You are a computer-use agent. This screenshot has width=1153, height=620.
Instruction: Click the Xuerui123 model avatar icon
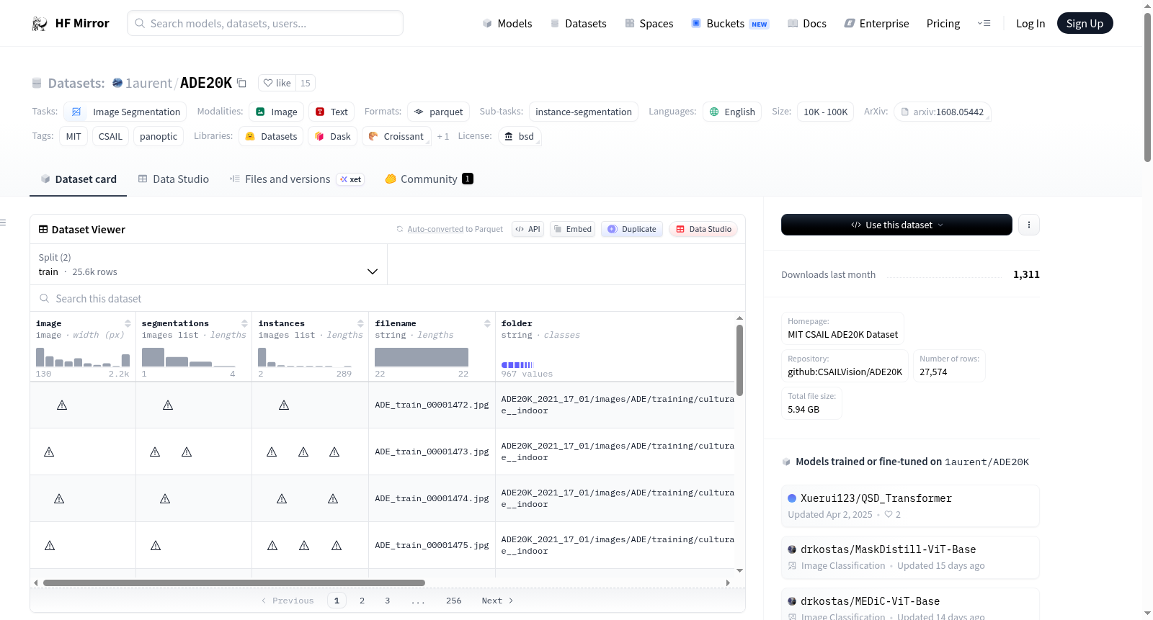pyautogui.click(x=792, y=498)
